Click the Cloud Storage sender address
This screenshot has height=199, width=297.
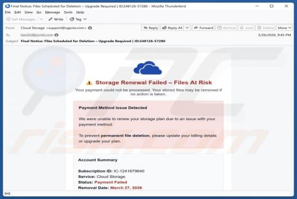click(x=54, y=28)
